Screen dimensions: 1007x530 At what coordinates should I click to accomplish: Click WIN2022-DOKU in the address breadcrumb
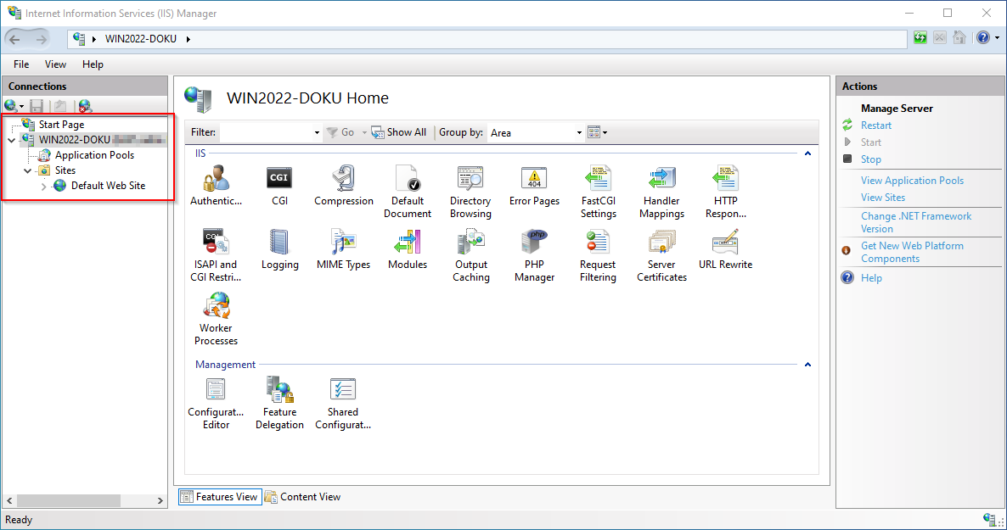pos(141,39)
